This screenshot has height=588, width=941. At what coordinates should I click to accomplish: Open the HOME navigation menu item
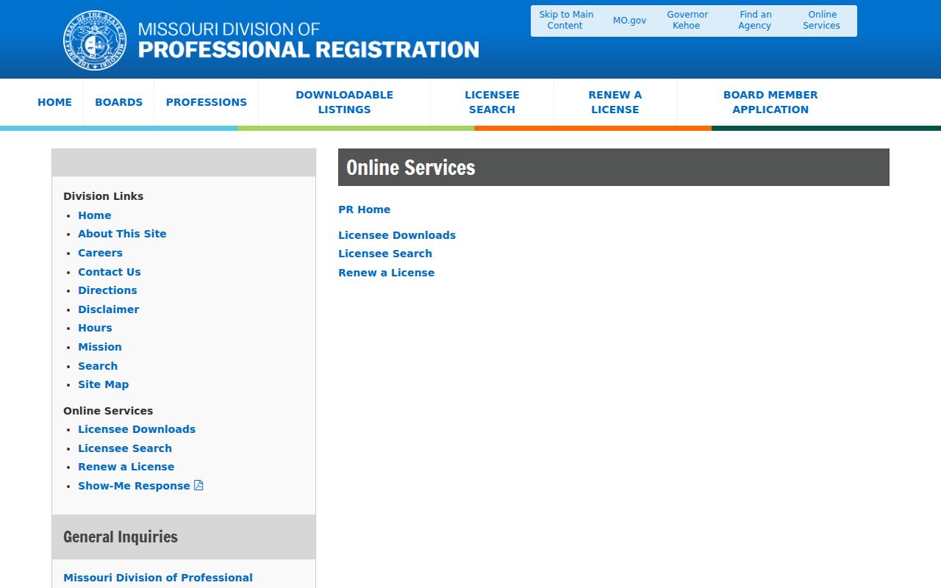pos(55,102)
